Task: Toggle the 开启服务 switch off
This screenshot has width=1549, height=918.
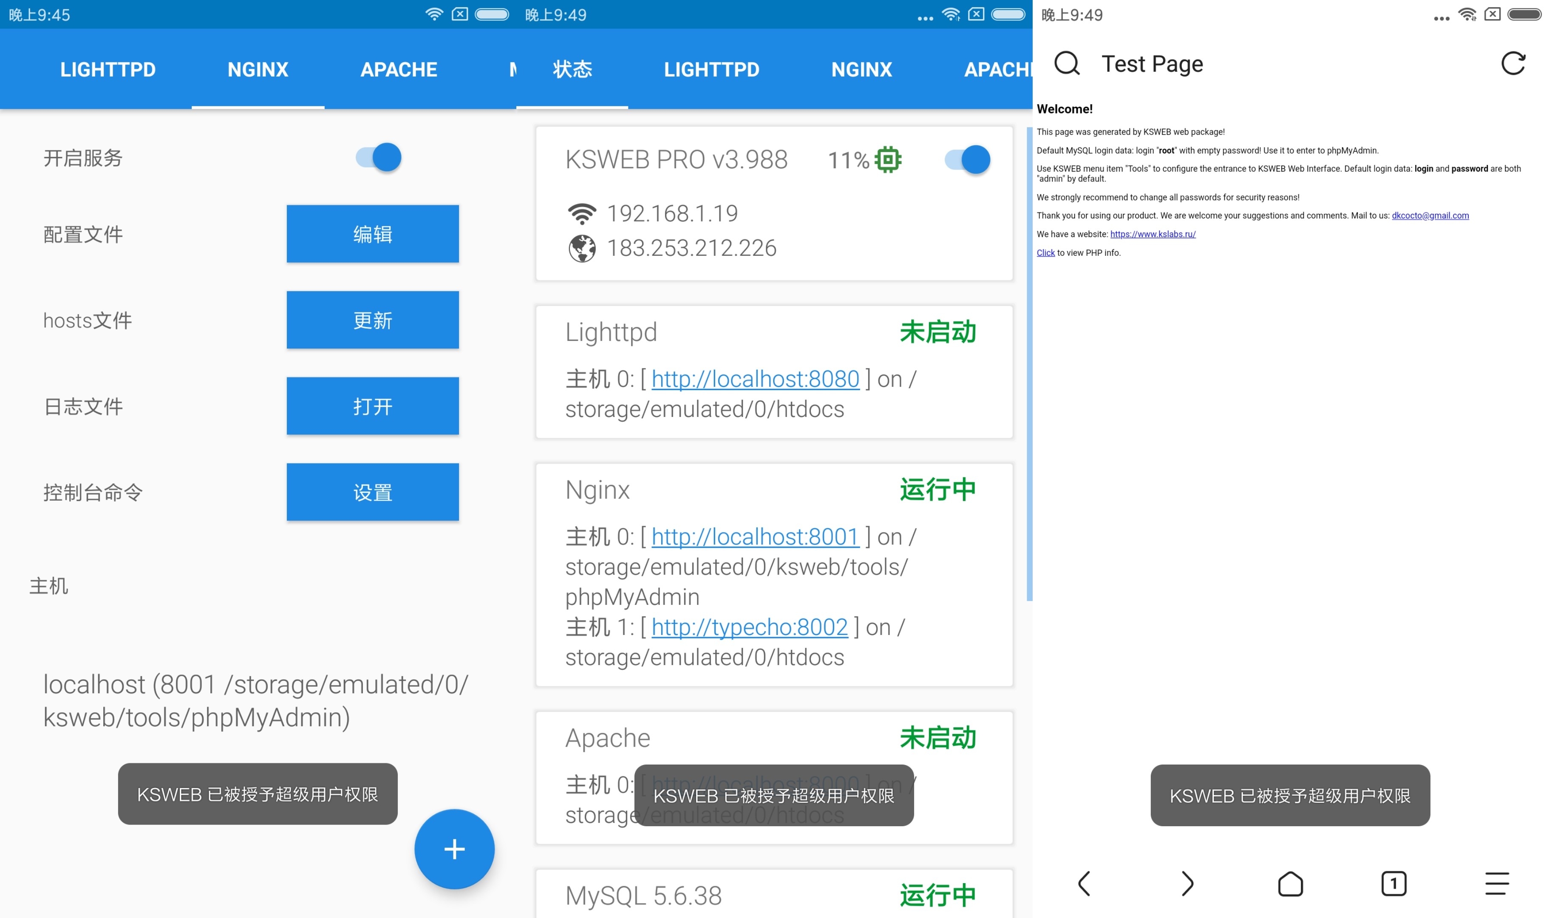Action: 379,157
